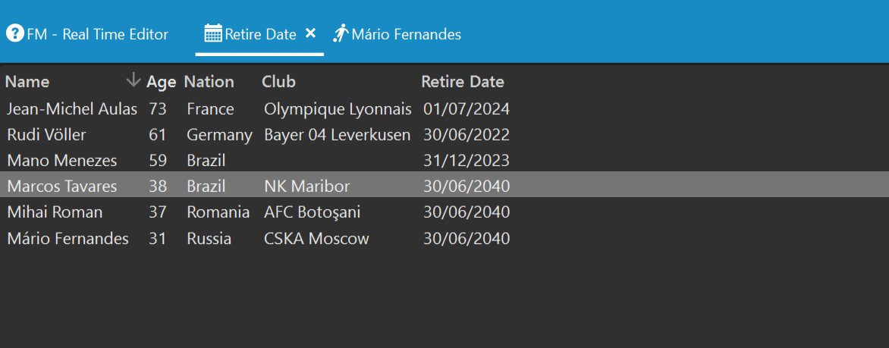
Task: Click the highlighted Marcos Tavares row
Action: pyautogui.click(x=444, y=185)
